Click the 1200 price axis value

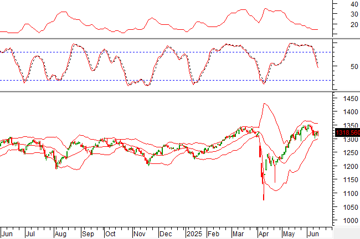pos(351,166)
